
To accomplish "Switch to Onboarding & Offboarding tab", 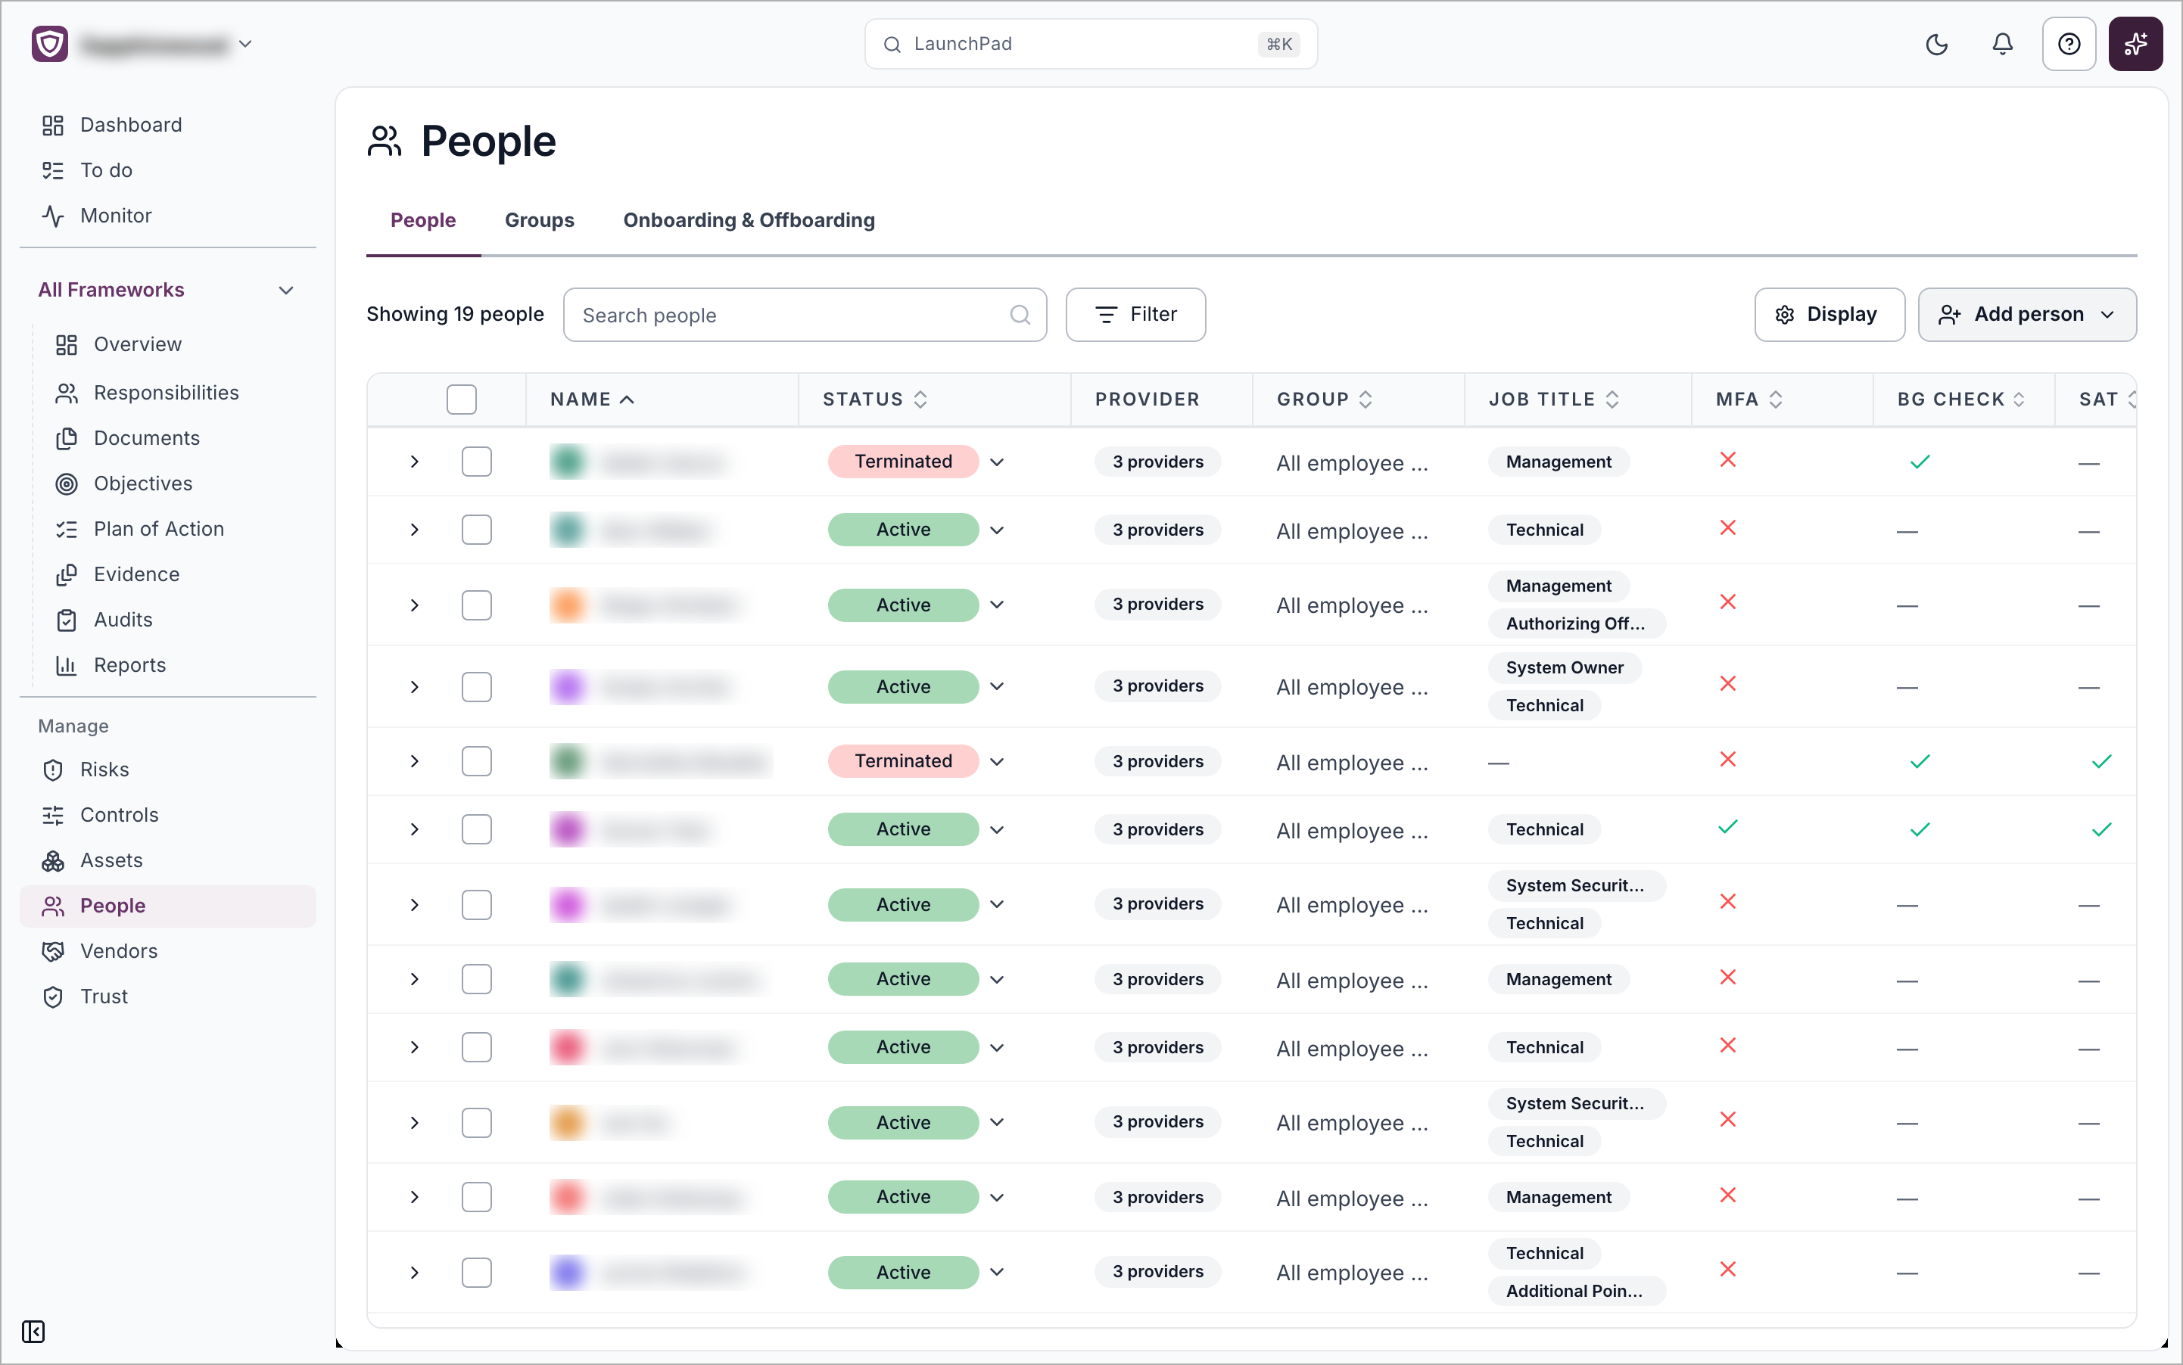I will tap(749, 220).
